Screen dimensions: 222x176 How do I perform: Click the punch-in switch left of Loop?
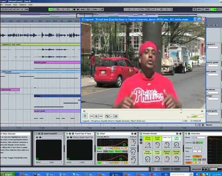click(x=143, y=9)
